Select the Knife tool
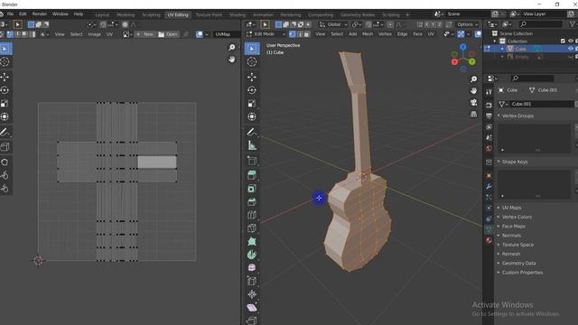 [252, 228]
